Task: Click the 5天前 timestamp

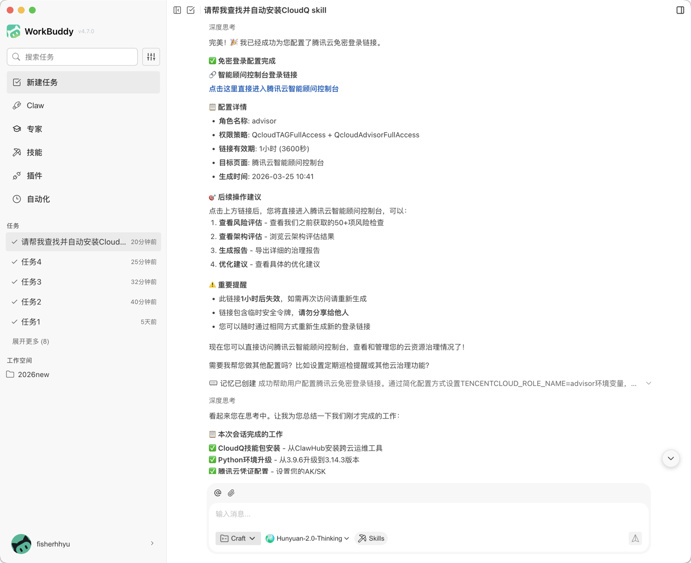Action: pos(148,322)
